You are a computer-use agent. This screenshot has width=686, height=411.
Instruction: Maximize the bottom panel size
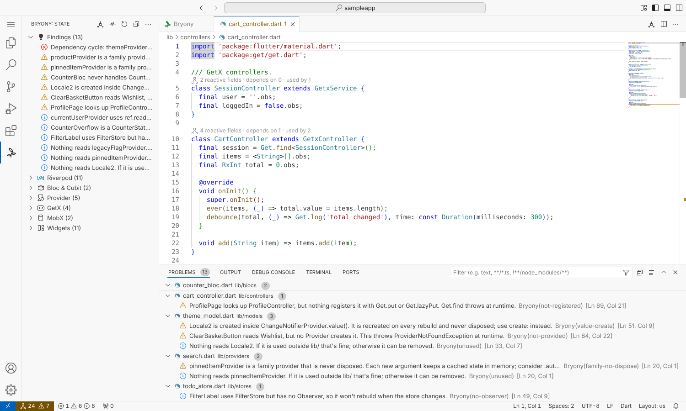[664, 273]
